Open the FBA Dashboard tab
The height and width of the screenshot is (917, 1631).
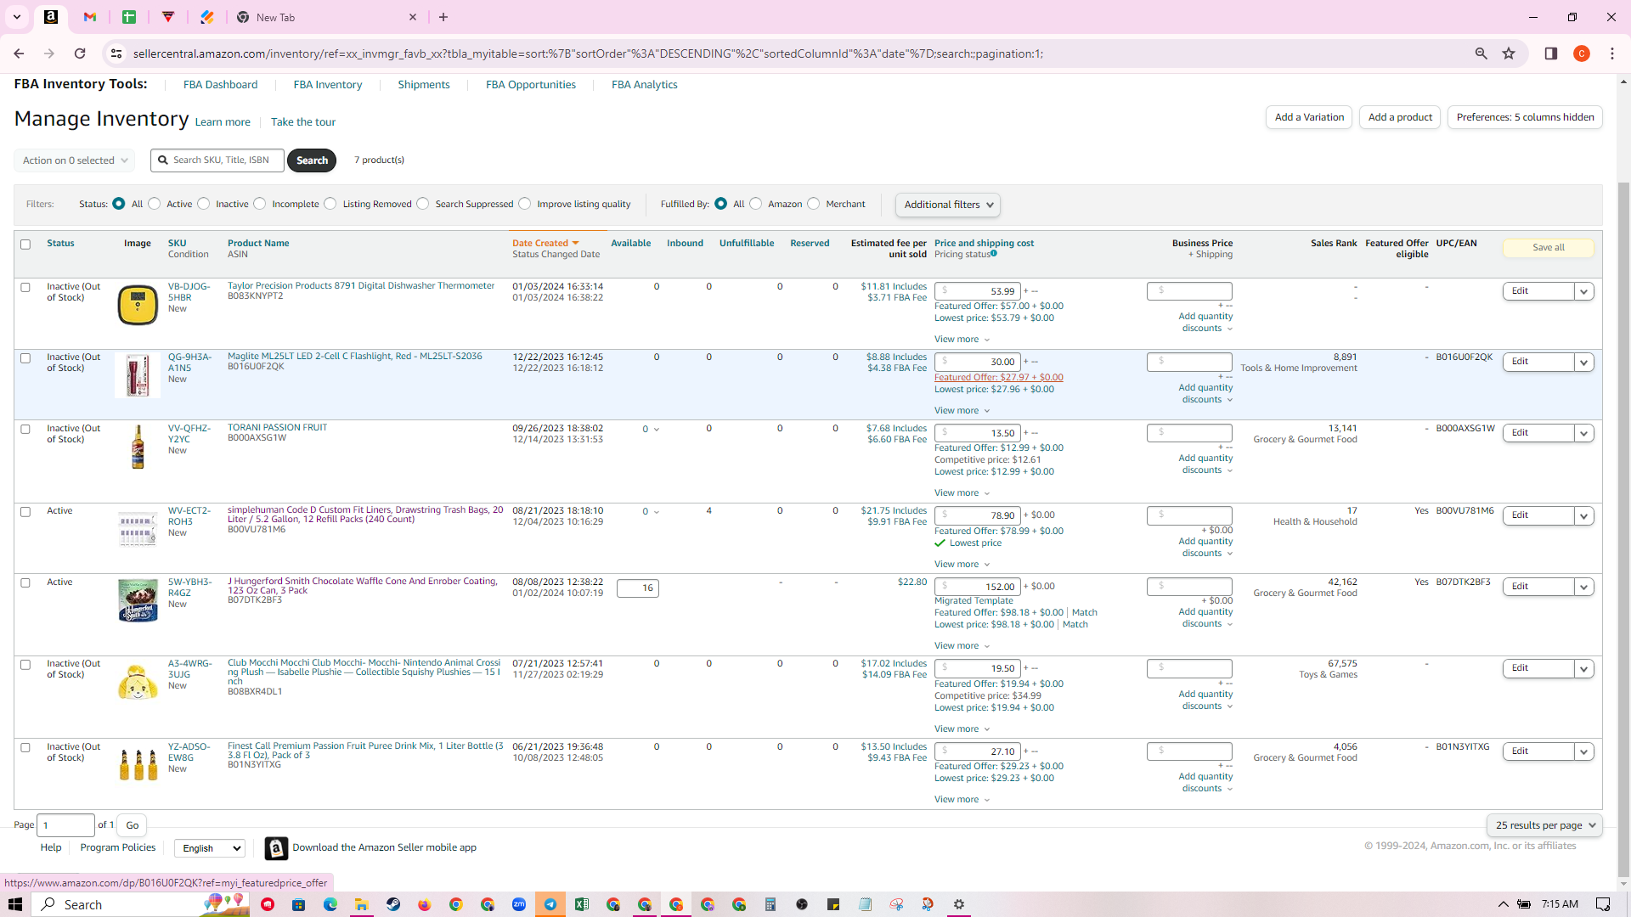click(220, 85)
